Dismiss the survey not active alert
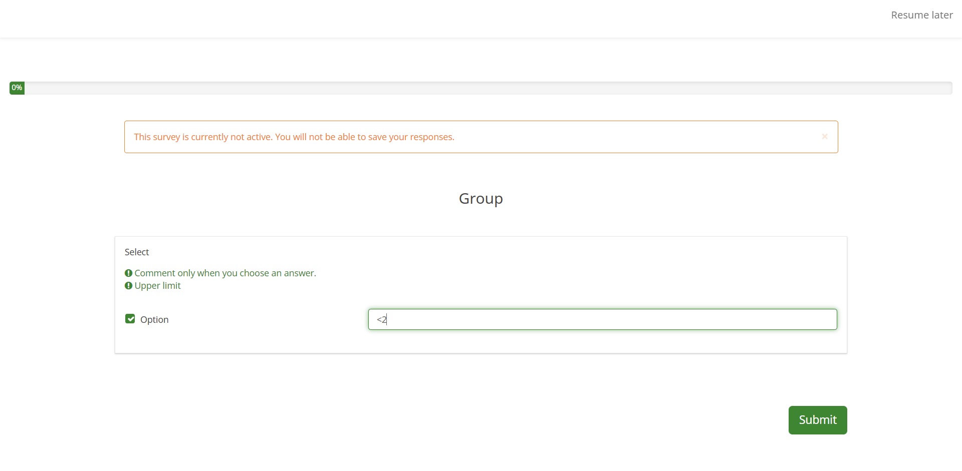962x471 pixels. coord(824,137)
